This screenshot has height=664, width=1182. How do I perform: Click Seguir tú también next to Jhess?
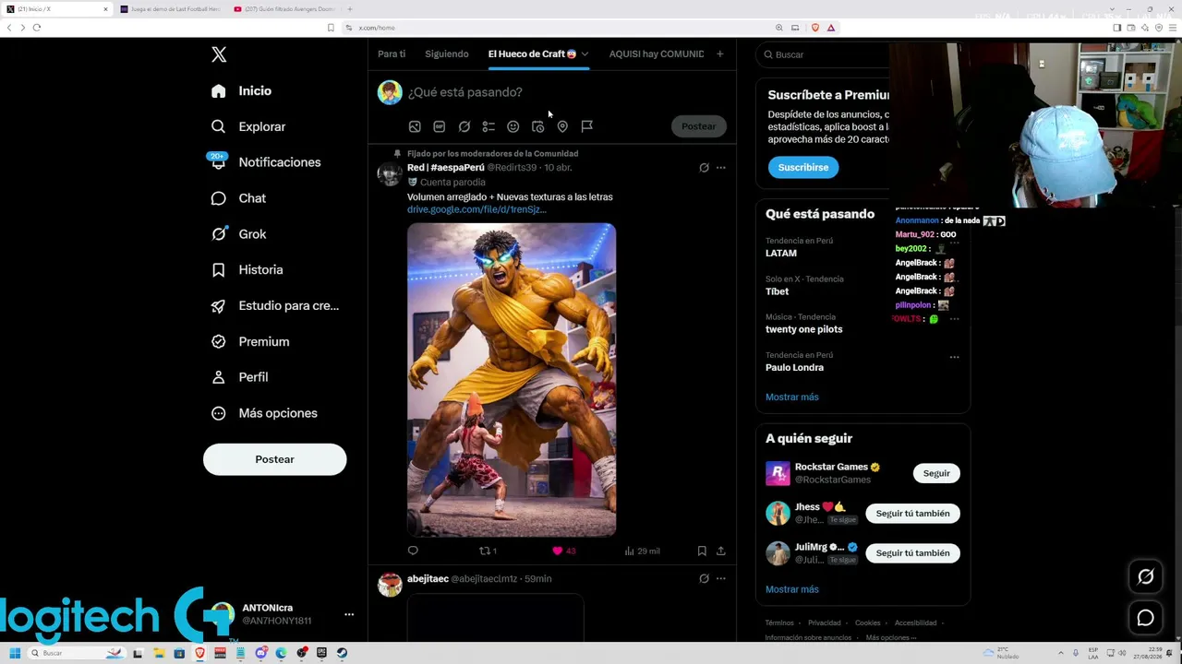point(912,514)
